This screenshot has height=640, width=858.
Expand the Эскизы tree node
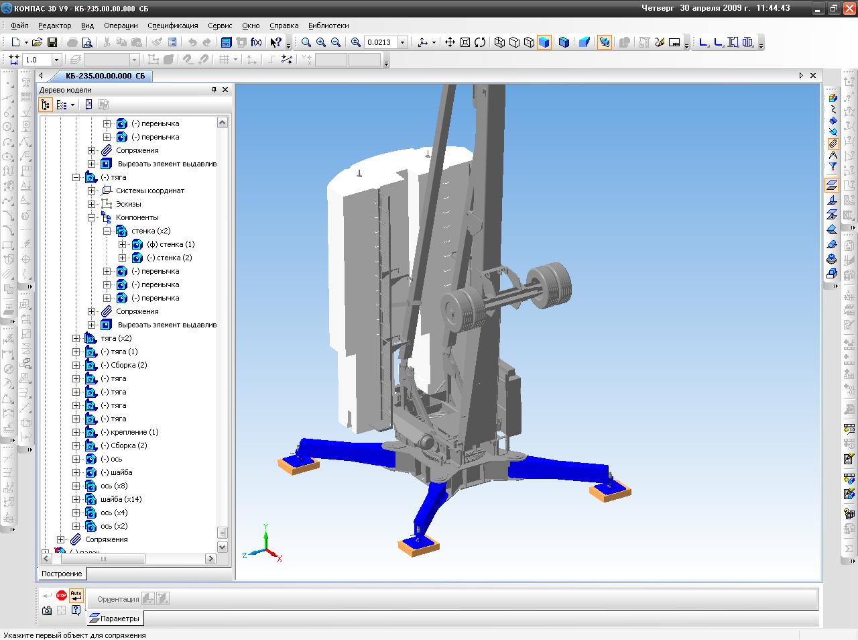pos(92,204)
